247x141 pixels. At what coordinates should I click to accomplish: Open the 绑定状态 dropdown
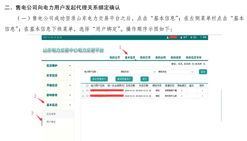click(181, 72)
